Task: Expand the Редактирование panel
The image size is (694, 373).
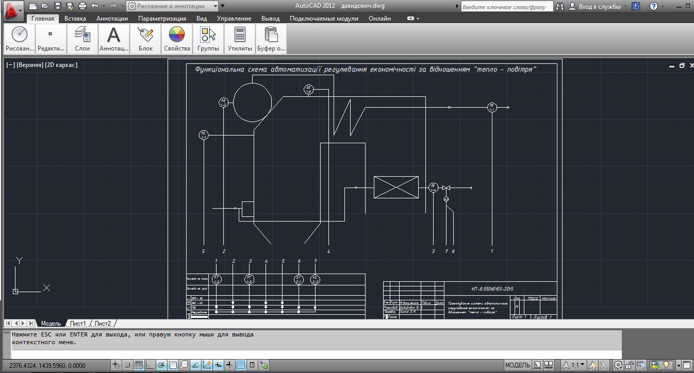Action: click(x=51, y=39)
